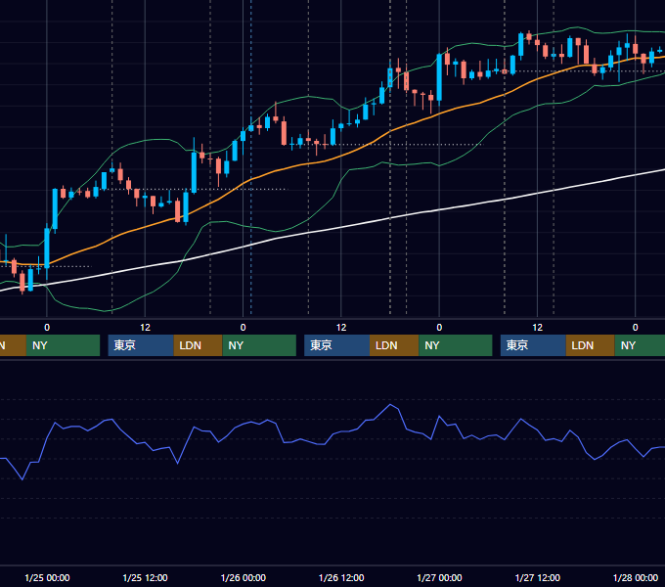Click the LDN session after first 東京
Image resolution: width=665 pixels, height=587 pixels.
199,345
